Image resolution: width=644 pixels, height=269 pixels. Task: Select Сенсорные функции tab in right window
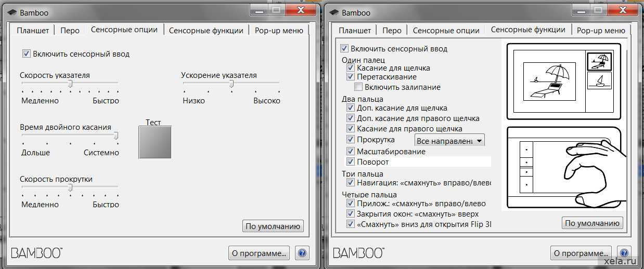(528, 30)
